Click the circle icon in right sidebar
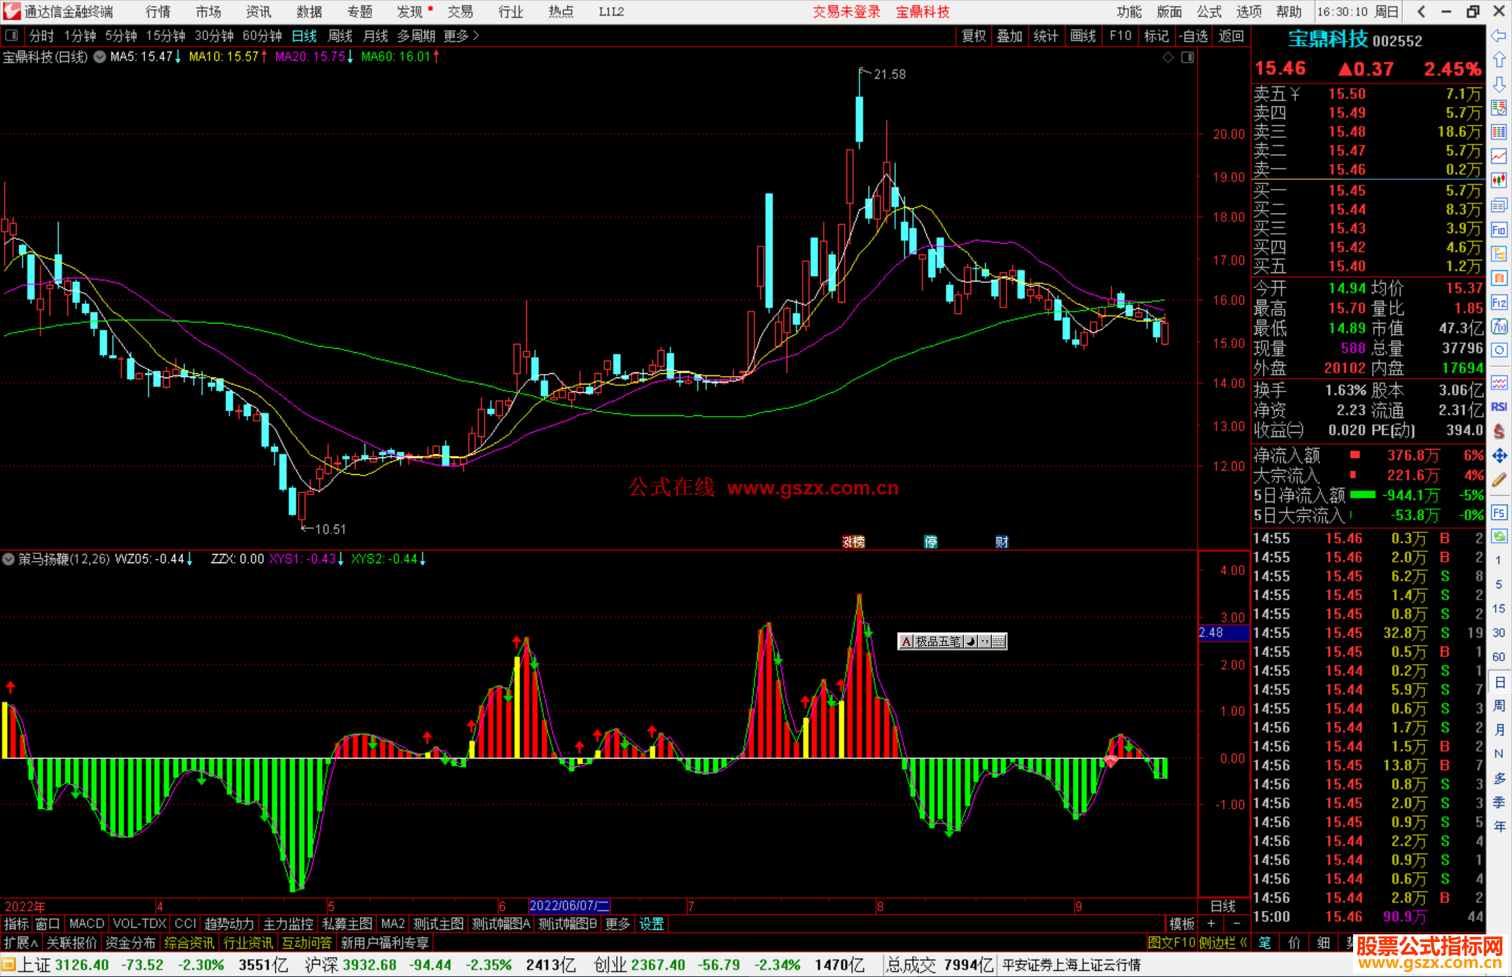This screenshot has width=1512, height=977. (1499, 350)
